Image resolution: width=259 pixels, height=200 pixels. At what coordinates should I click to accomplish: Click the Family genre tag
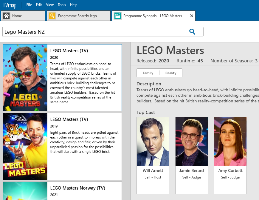[148, 73]
